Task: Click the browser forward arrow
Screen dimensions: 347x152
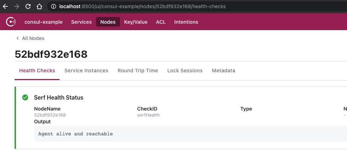Action: [17, 6]
